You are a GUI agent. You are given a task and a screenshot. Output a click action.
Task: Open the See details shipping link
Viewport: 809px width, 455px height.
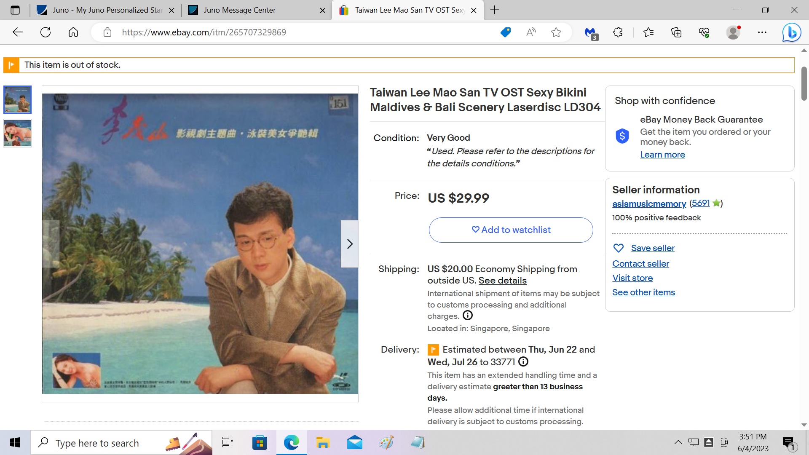[x=502, y=281]
